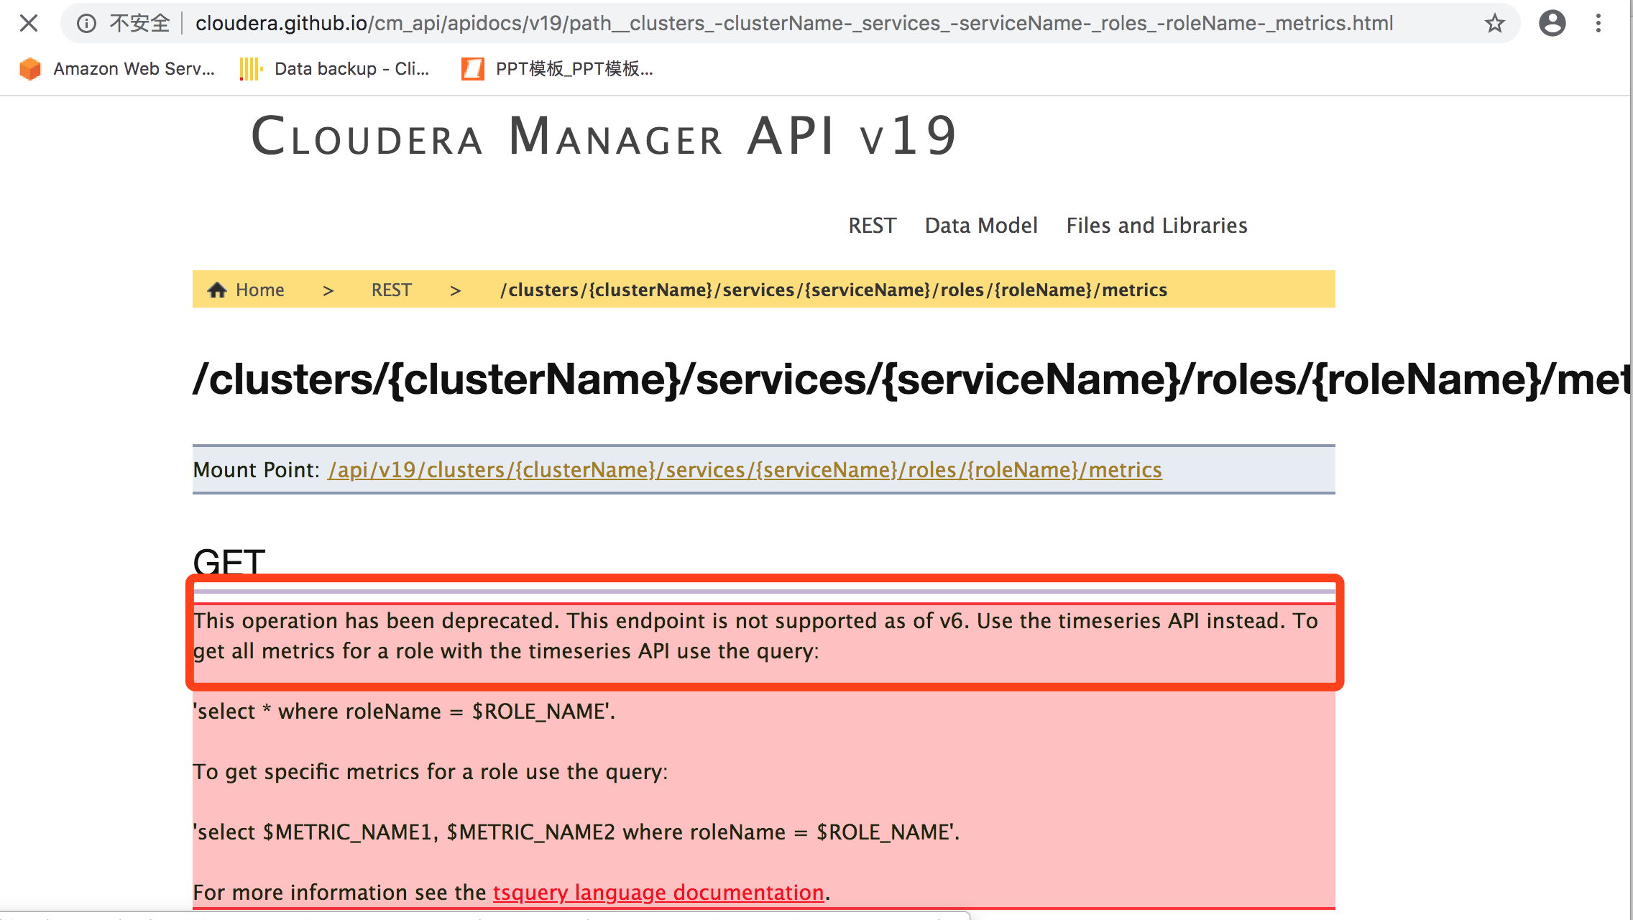Click the URL address bar field
The image size is (1633, 920).
point(791,23)
